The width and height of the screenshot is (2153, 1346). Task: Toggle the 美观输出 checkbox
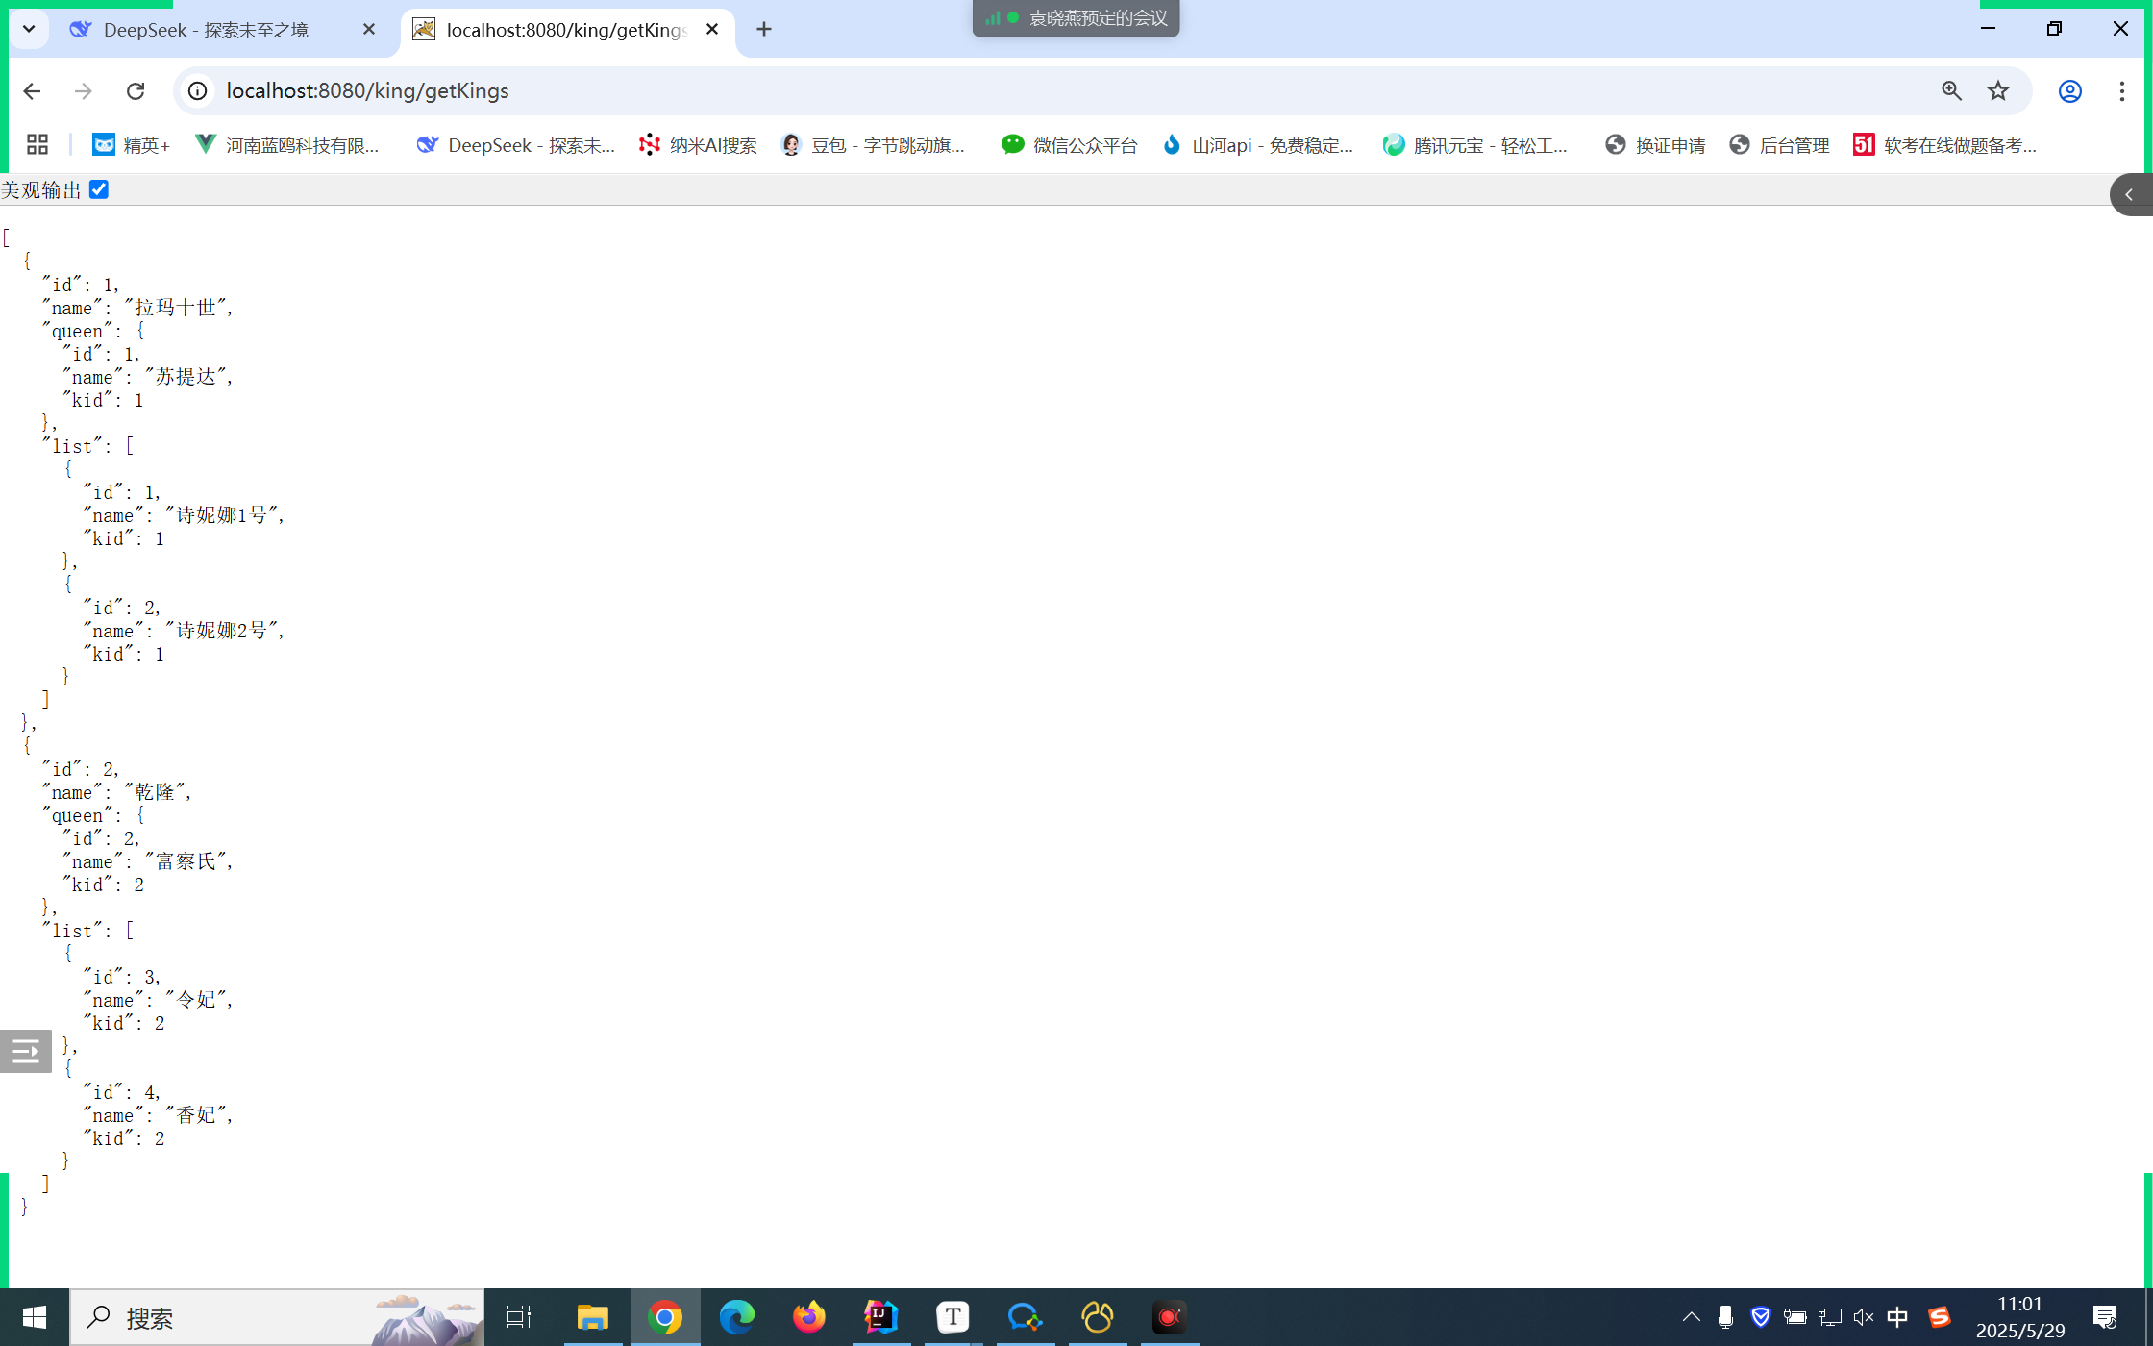click(x=99, y=189)
